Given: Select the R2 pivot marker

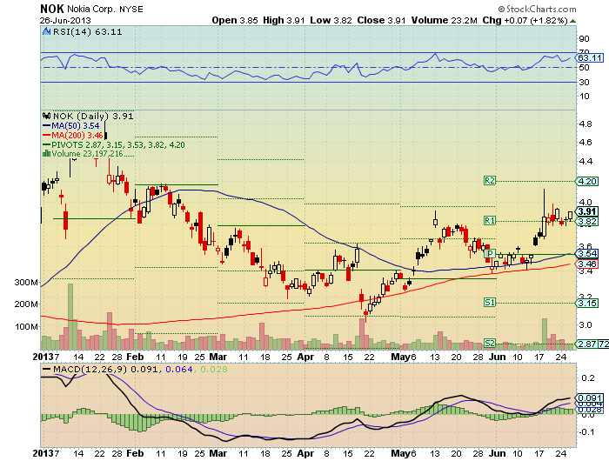Looking at the screenshot, I should (490, 181).
